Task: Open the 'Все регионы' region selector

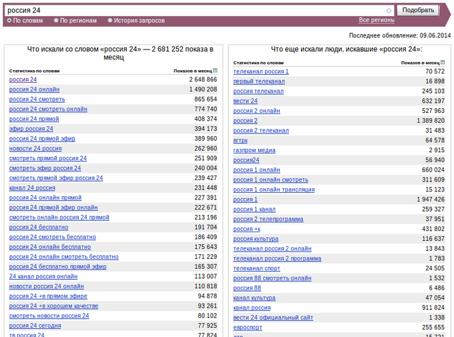Action: 377,20
